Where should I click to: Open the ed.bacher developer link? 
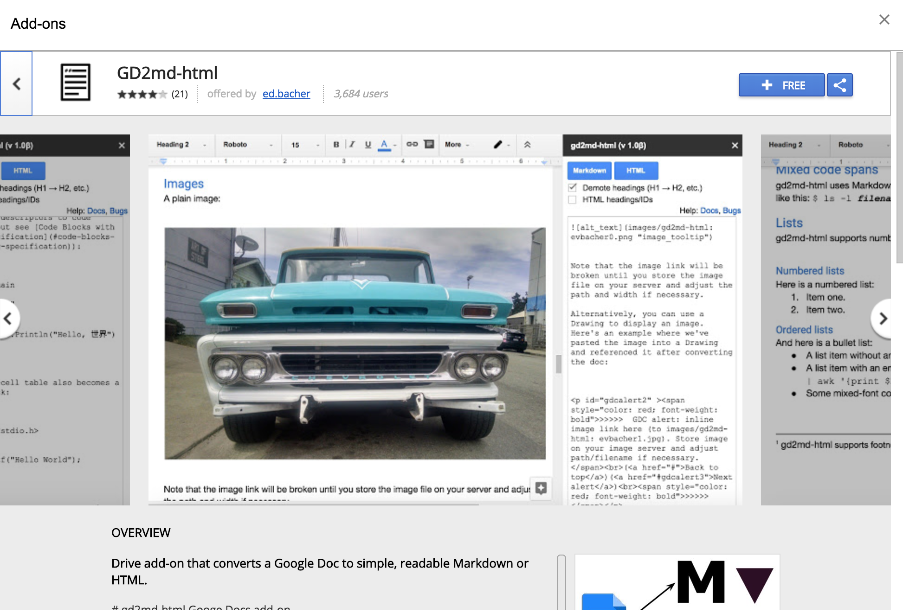(286, 94)
